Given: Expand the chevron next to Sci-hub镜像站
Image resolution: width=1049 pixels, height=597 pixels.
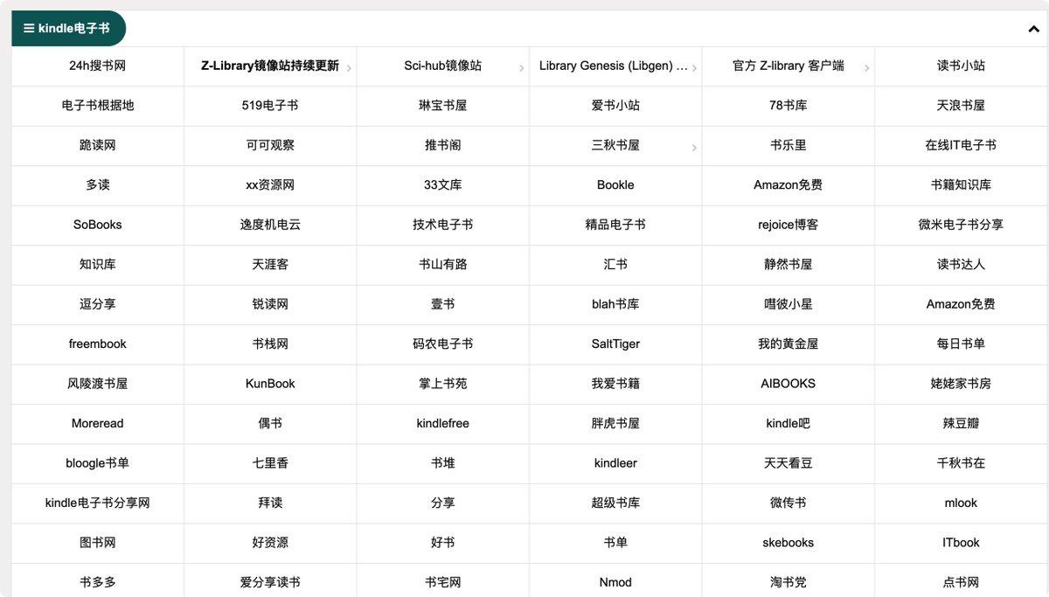Looking at the screenshot, I should 522,68.
